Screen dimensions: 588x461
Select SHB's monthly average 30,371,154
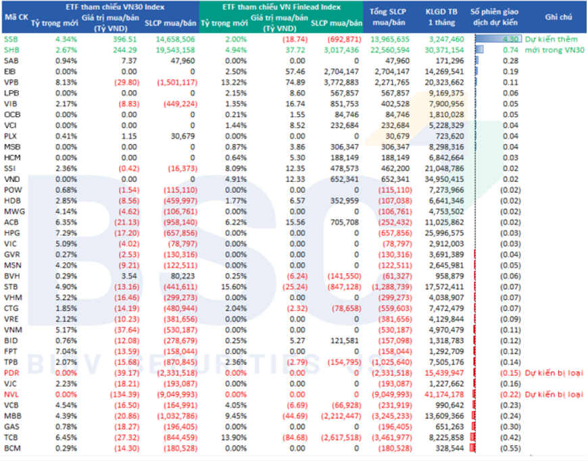pyautogui.click(x=444, y=50)
